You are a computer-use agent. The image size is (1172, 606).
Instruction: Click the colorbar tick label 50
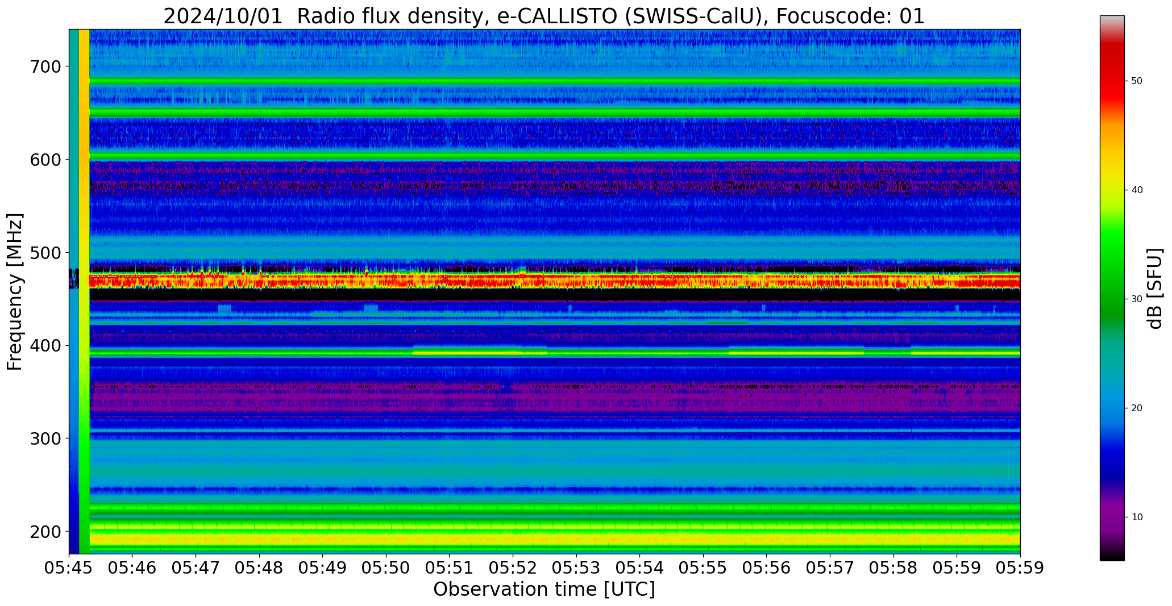[1137, 81]
